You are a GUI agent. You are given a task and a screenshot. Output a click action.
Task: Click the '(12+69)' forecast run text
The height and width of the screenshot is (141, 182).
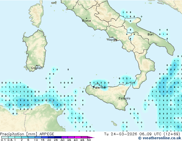tap(172, 134)
